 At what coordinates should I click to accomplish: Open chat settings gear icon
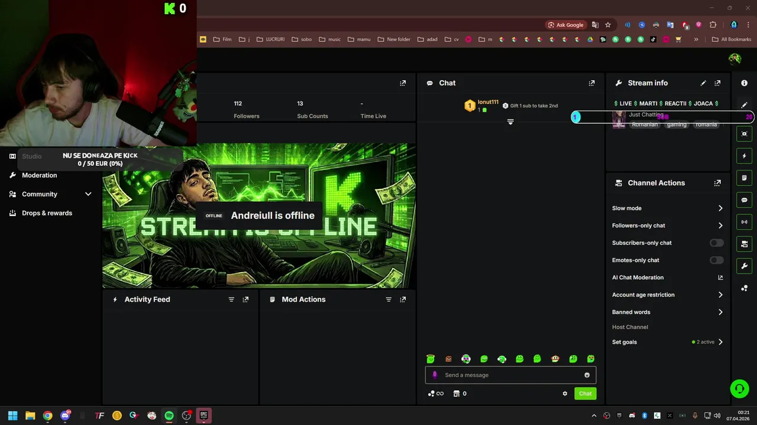pos(565,394)
